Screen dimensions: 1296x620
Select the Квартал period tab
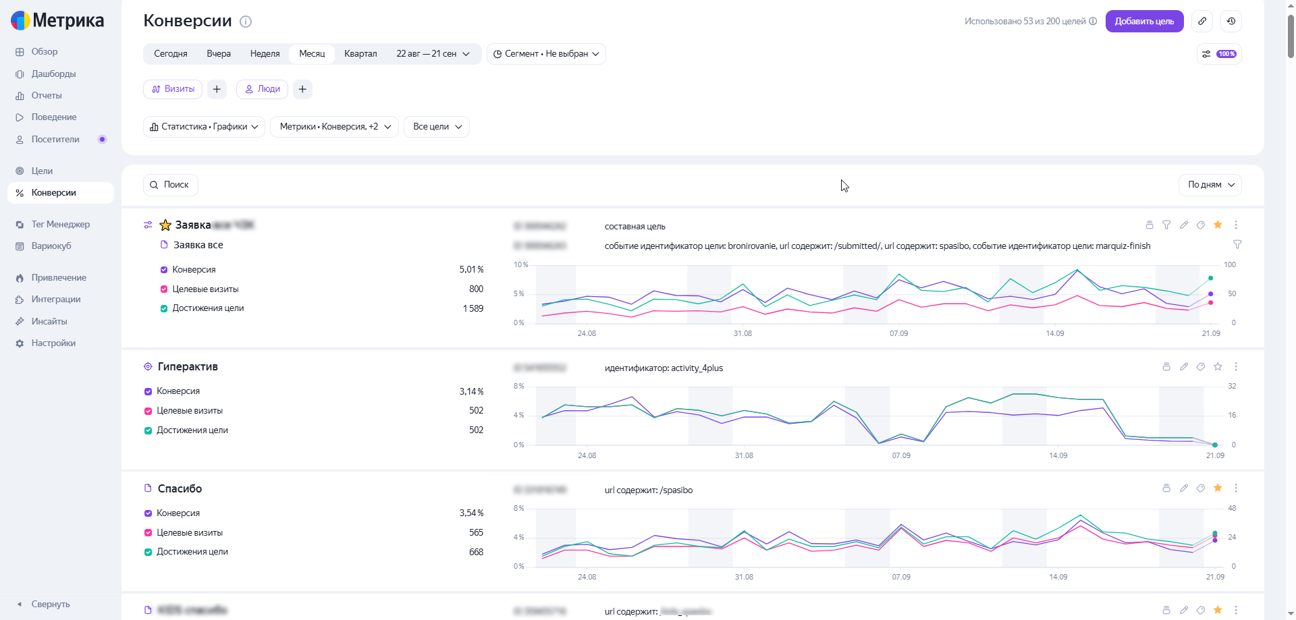(x=360, y=54)
